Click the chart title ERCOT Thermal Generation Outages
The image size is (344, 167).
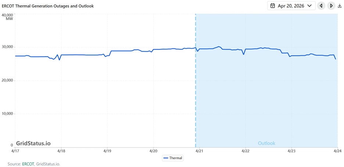[48, 6]
